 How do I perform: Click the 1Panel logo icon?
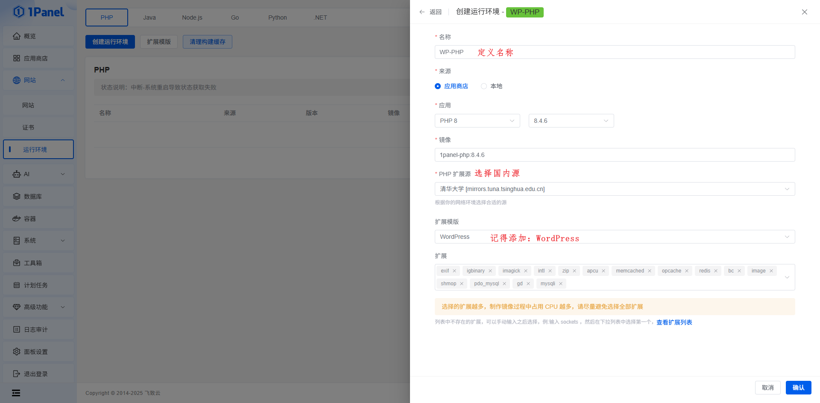click(19, 12)
